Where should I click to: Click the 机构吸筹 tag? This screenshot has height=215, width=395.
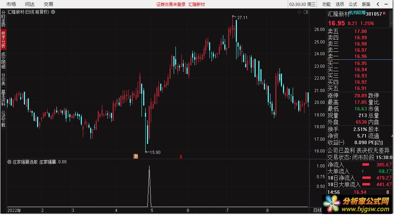[357, 13]
